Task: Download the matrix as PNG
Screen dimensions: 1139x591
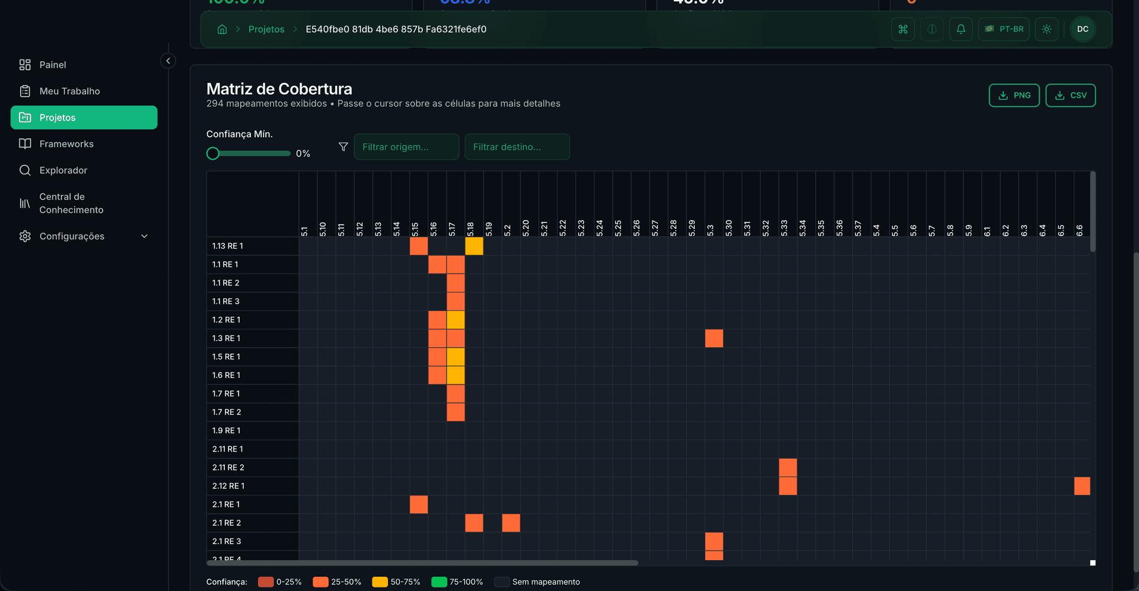Action: (1014, 95)
